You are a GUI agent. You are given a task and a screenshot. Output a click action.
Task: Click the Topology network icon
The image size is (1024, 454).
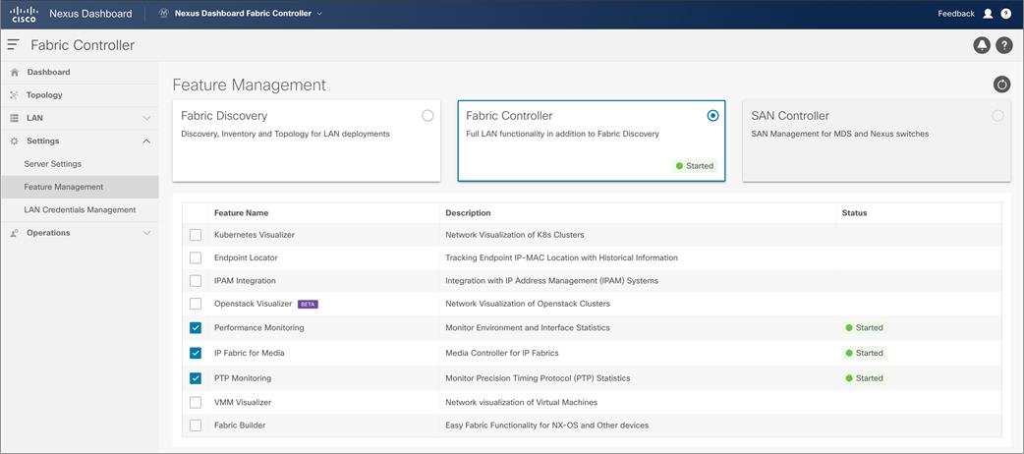click(x=15, y=95)
